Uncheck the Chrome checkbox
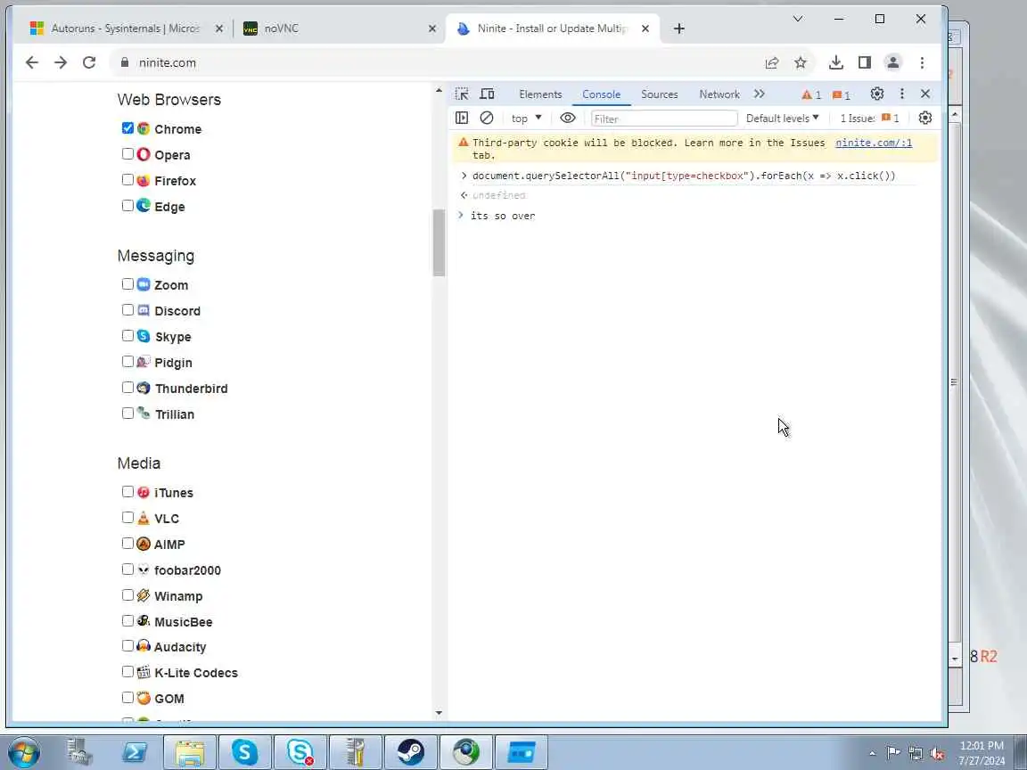The width and height of the screenshot is (1027, 770). [127, 127]
